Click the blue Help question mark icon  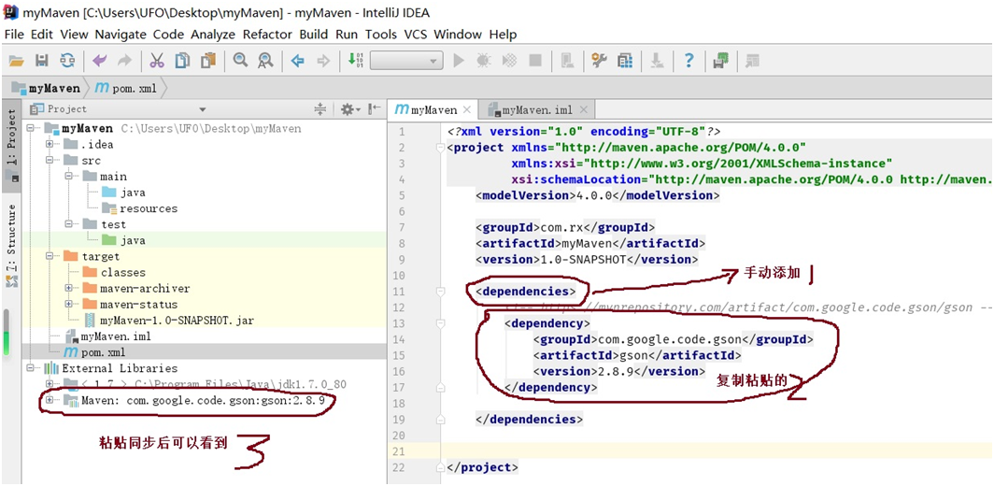(689, 61)
